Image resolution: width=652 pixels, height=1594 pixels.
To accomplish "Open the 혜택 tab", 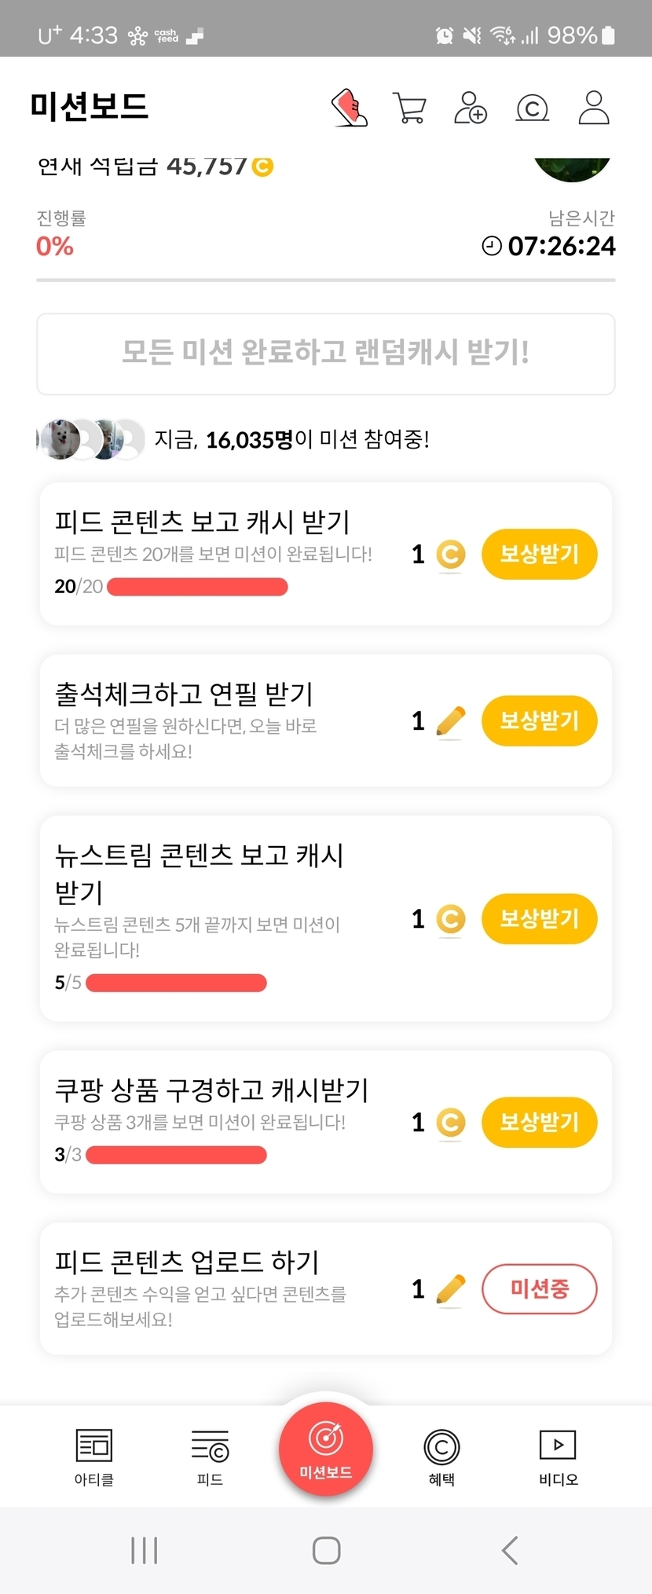I will (441, 1456).
